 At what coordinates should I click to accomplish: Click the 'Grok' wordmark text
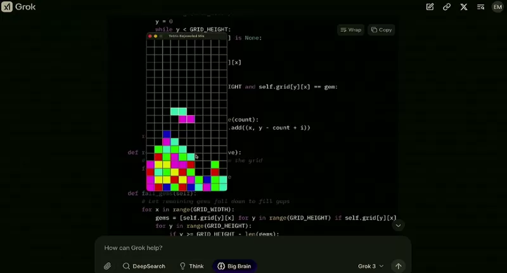25,7
